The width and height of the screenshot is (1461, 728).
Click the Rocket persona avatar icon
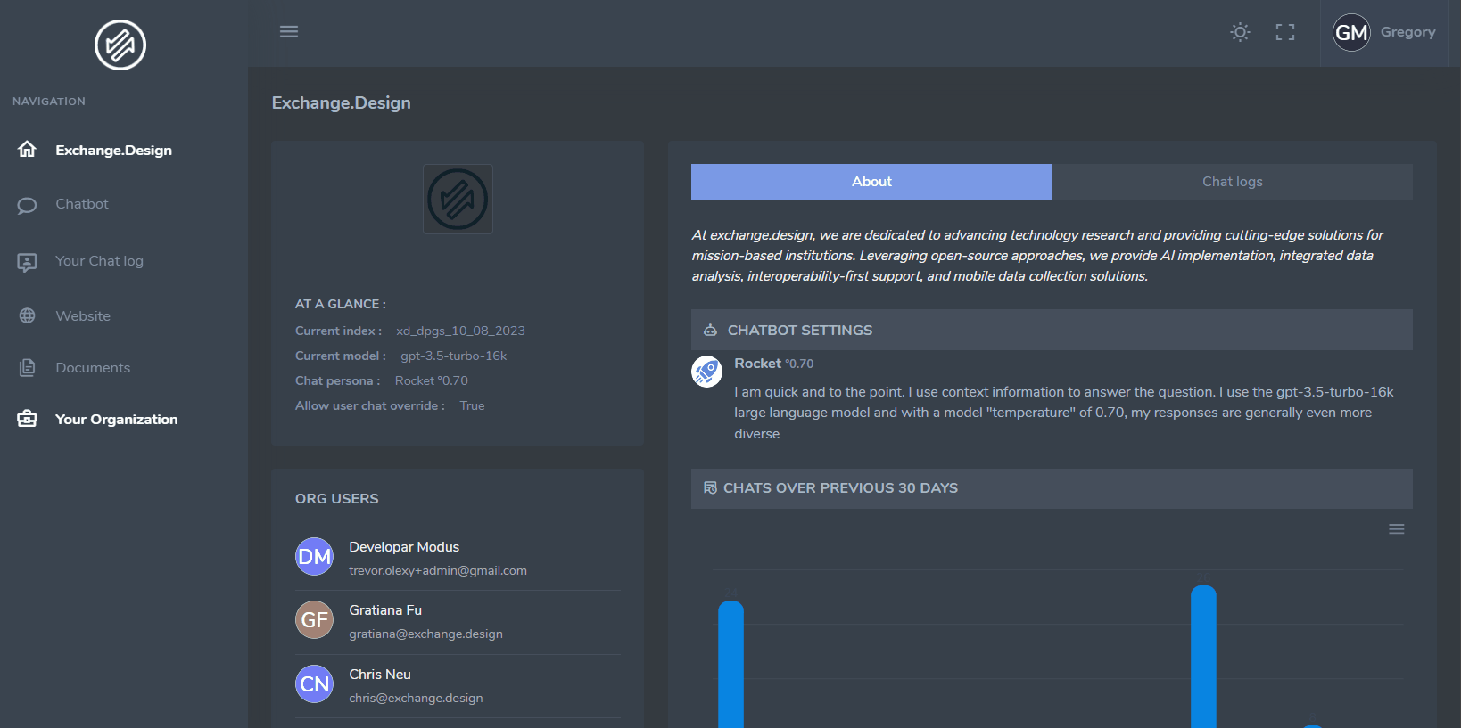point(706,372)
